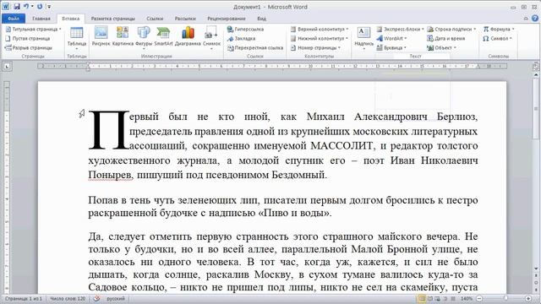
Task: Open the Ссылки ribbon tab
Action: coord(155,19)
